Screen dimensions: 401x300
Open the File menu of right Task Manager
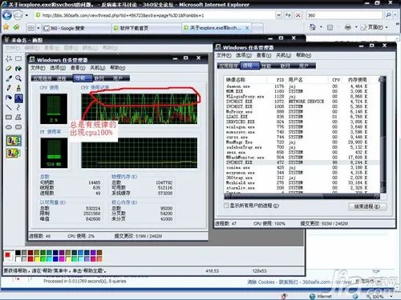[x=224, y=55]
